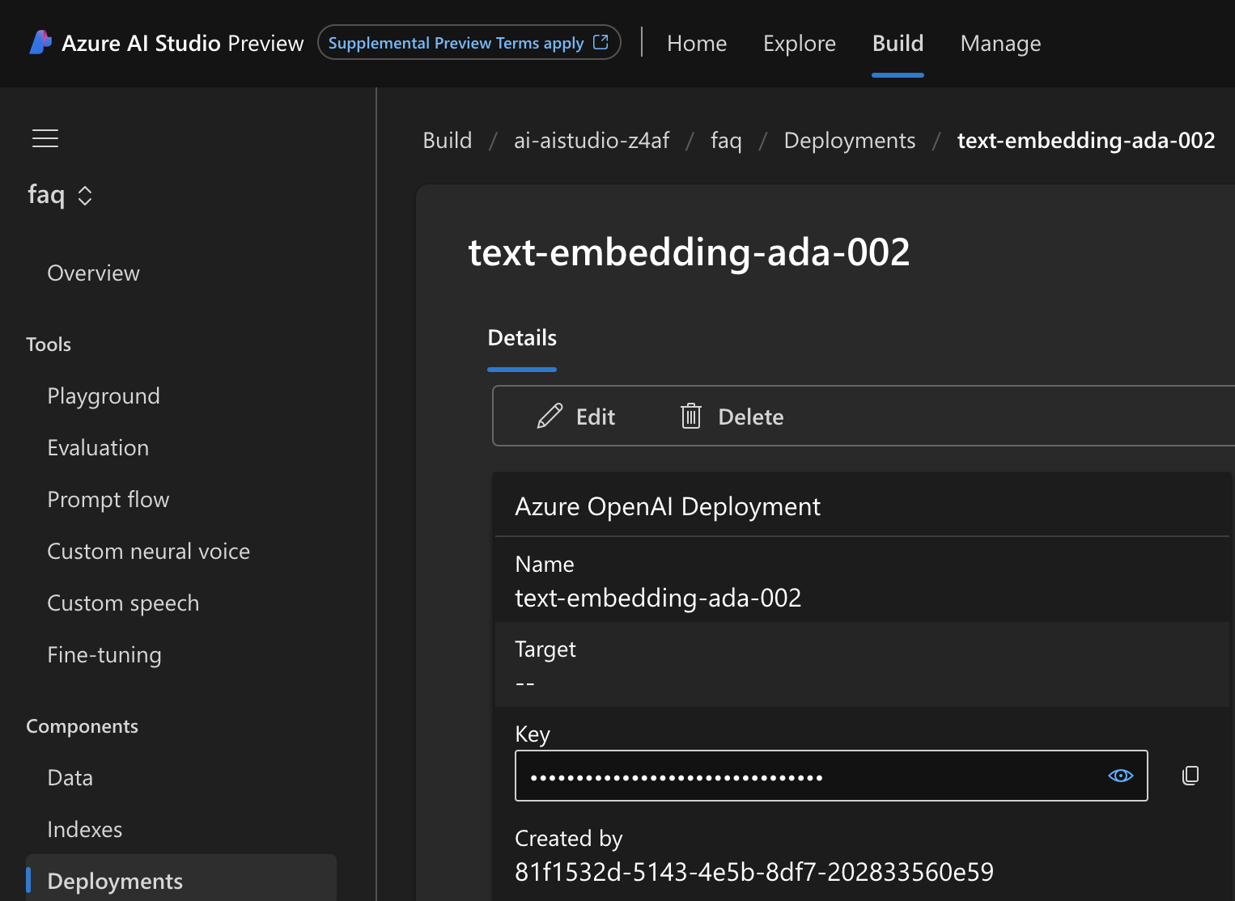Click the Azure AI Studio logo icon

click(40, 42)
